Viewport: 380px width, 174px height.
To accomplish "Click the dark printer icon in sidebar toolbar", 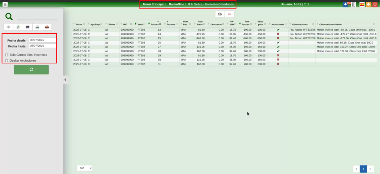I will pos(27,27).
